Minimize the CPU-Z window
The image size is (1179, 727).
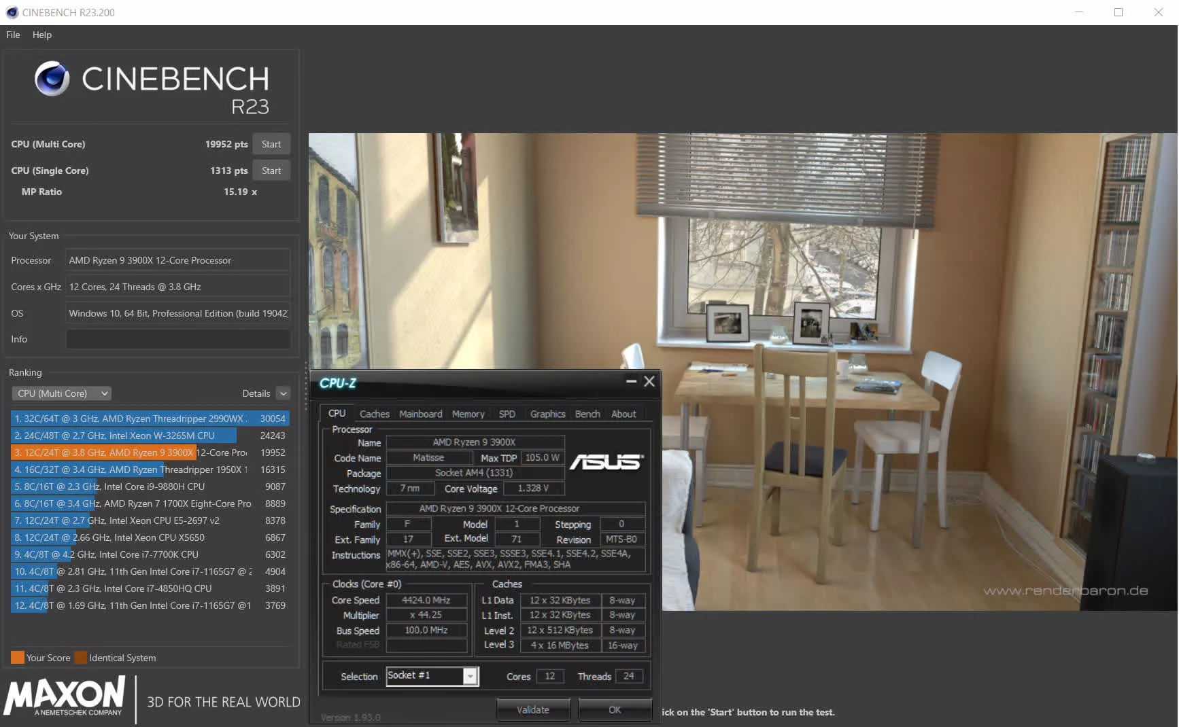coord(631,382)
